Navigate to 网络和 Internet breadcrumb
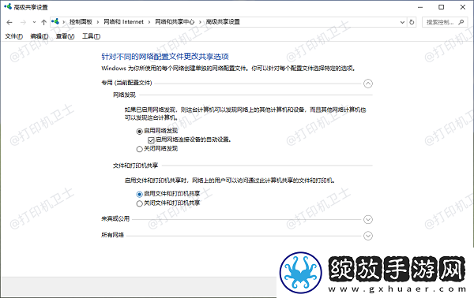 [x=124, y=22]
